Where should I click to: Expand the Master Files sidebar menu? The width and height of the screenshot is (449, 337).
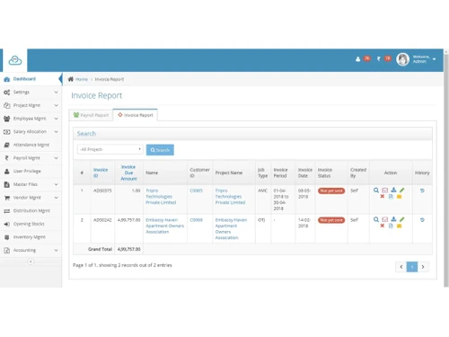point(31,184)
